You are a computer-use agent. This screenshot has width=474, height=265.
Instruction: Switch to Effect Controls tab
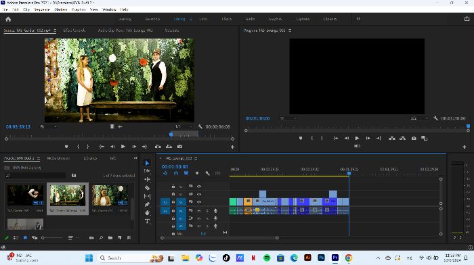coord(74,30)
